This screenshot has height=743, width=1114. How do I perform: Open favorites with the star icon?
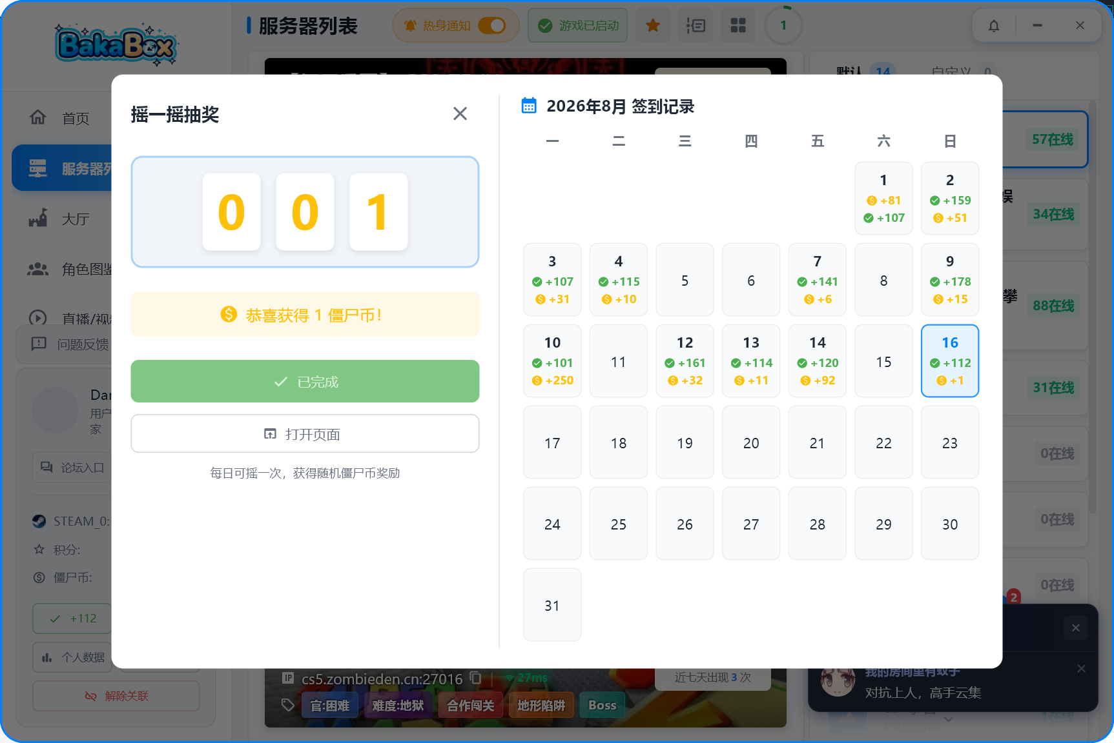pos(653,26)
